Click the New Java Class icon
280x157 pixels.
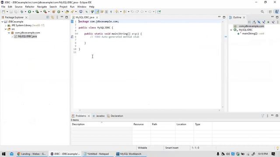(59, 12)
